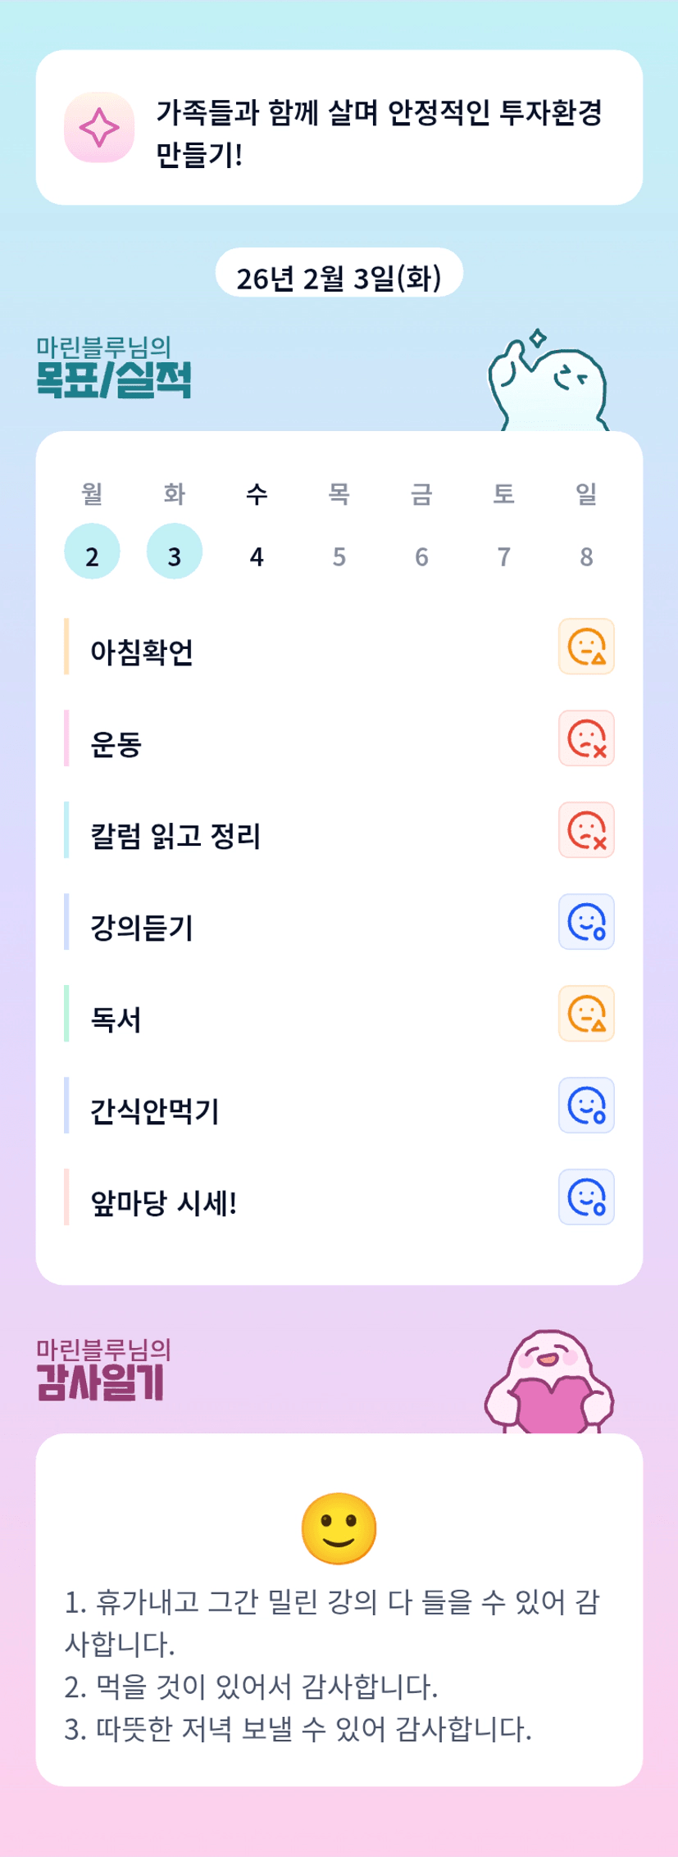Open the 칼럼 읽고 정리 goal item

pyautogui.click(x=175, y=836)
